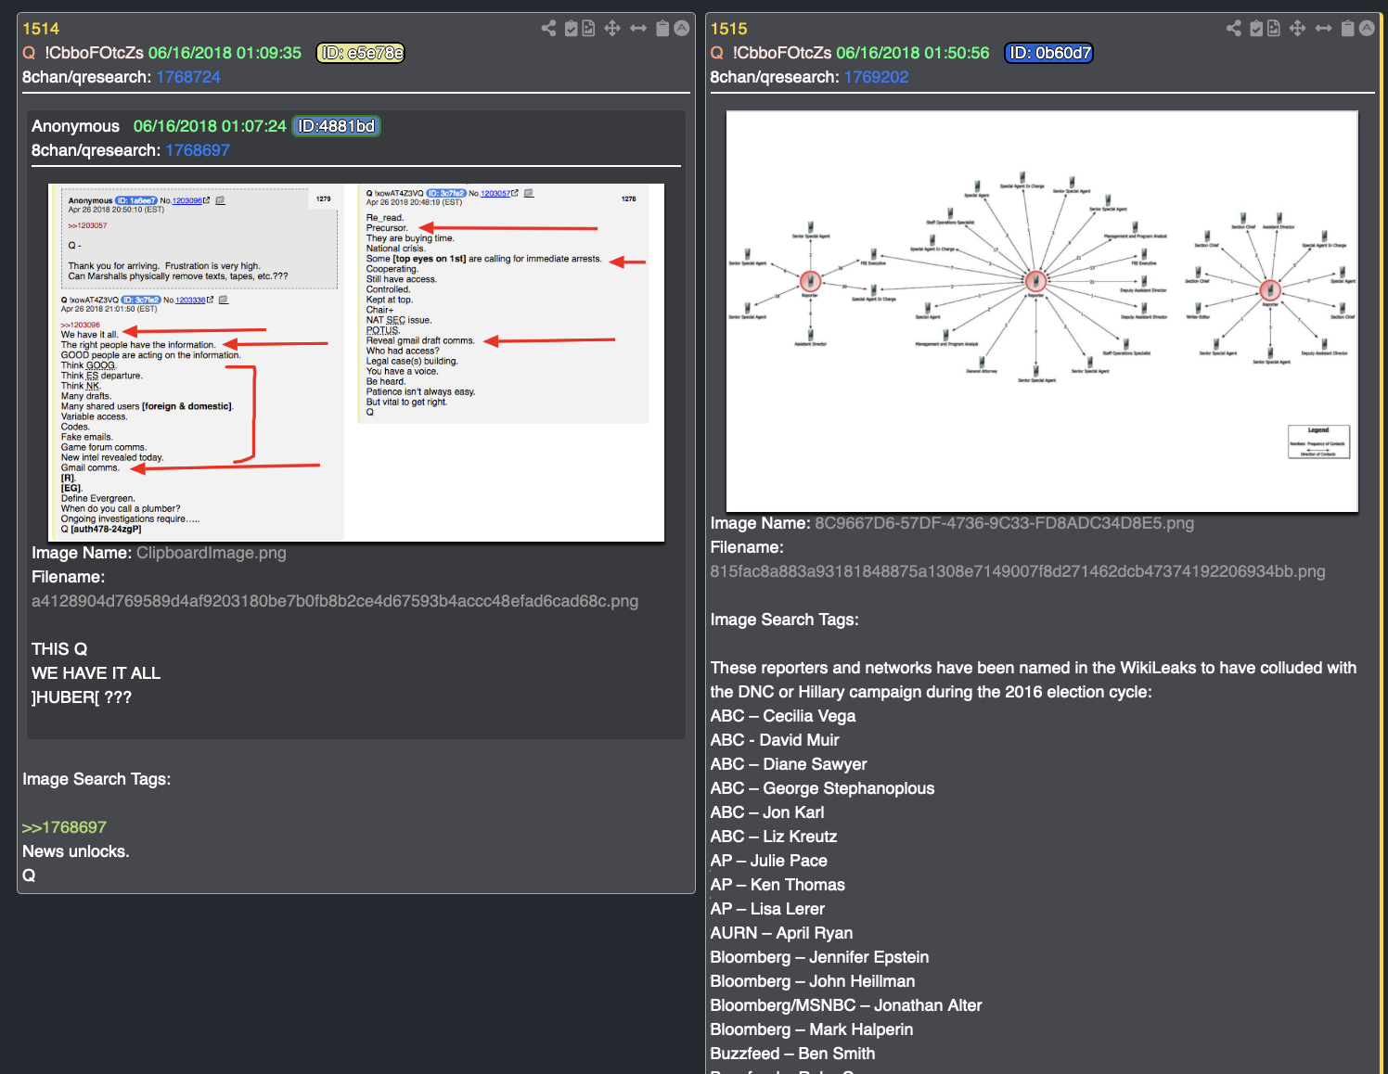Image resolution: width=1388 pixels, height=1074 pixels.
Task: Click the tripcode !CbboFOtcZs on post 1514
Action: 95,53
